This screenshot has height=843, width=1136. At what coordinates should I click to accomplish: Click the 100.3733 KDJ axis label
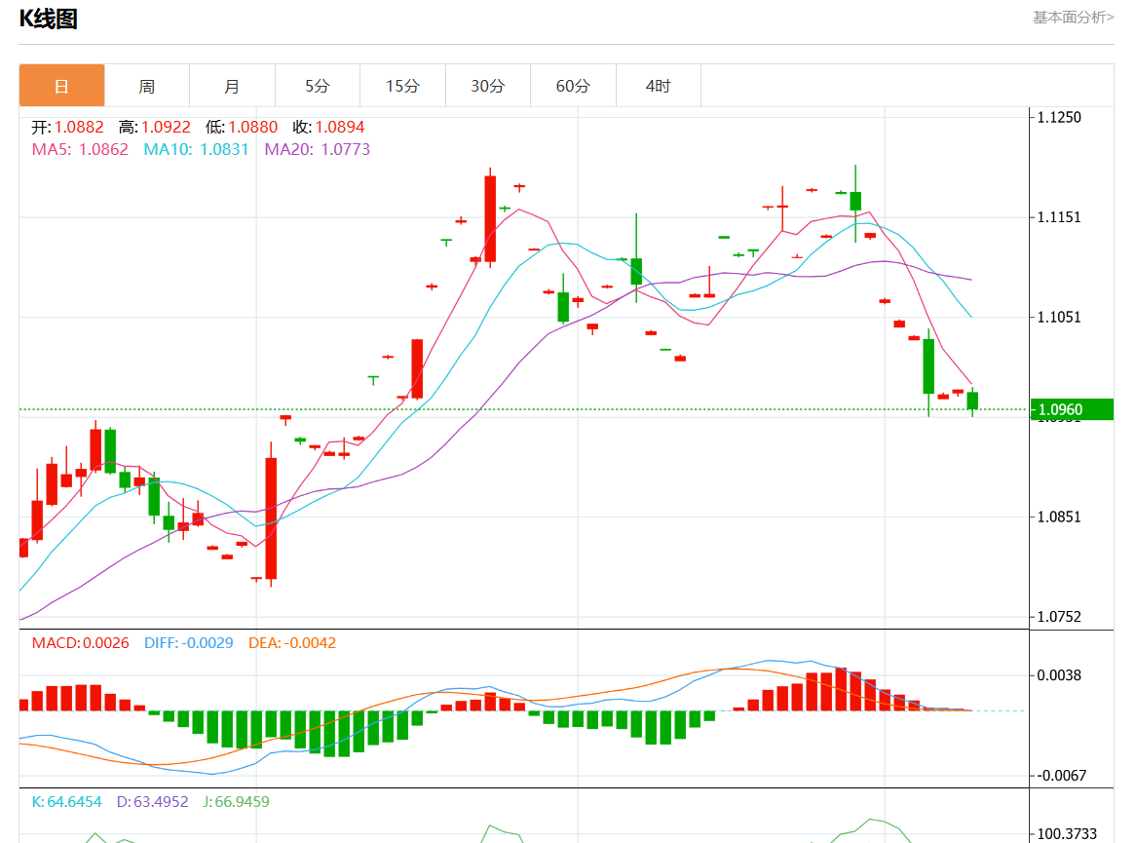1067,834
